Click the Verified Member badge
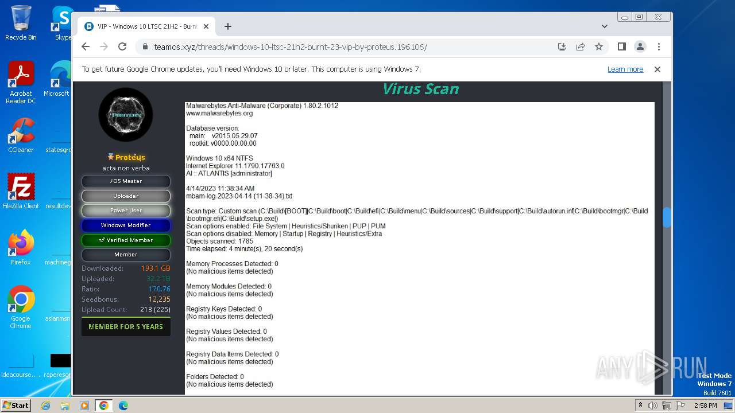The height and width of the screenshot is (413, 735). (x=126, y=240)
